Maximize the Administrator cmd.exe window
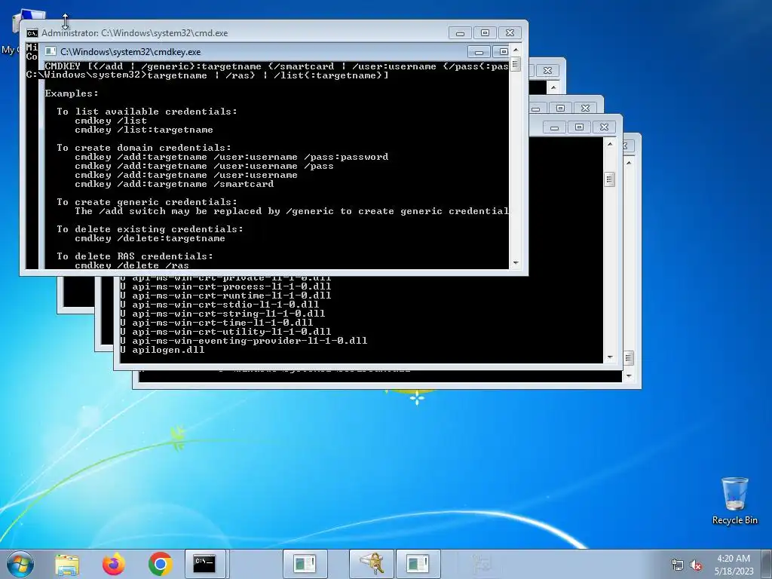This screenshot has height=579, width=772. pos(485,33)
